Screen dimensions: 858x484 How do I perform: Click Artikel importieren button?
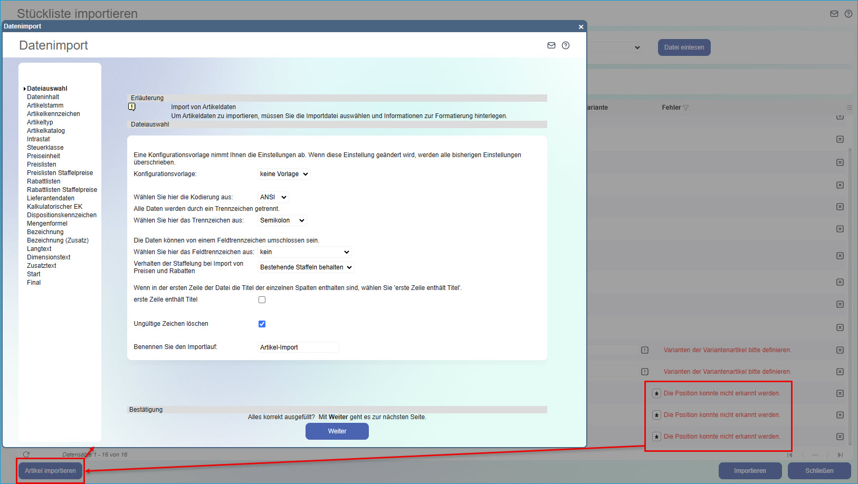tap(51, 471)
